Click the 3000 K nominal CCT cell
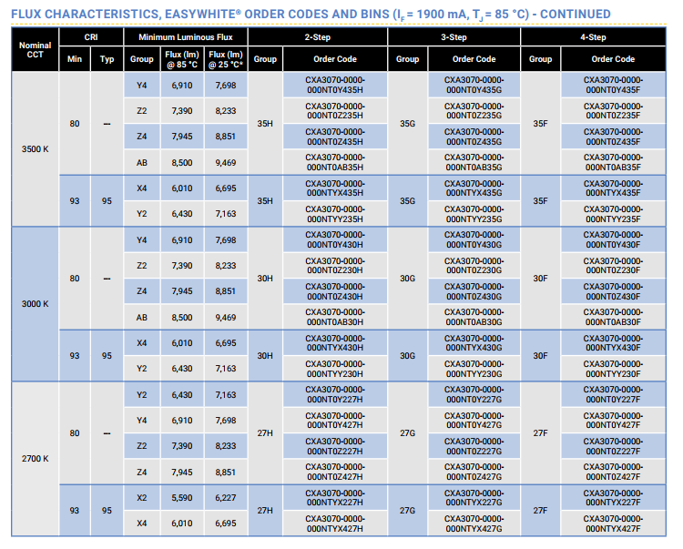The width and height of the screenshot is (683, 549). point(36,304)
